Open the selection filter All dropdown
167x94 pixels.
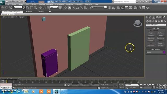[18, 7]
